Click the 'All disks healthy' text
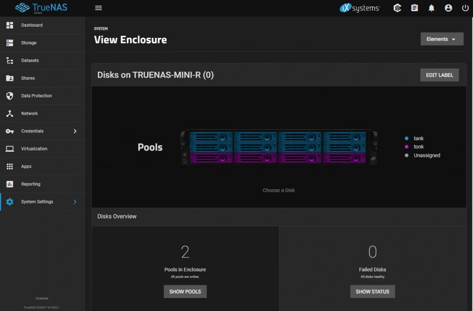Image resolution: width=473 pixels, height=311 pixels. click(372, 277)
